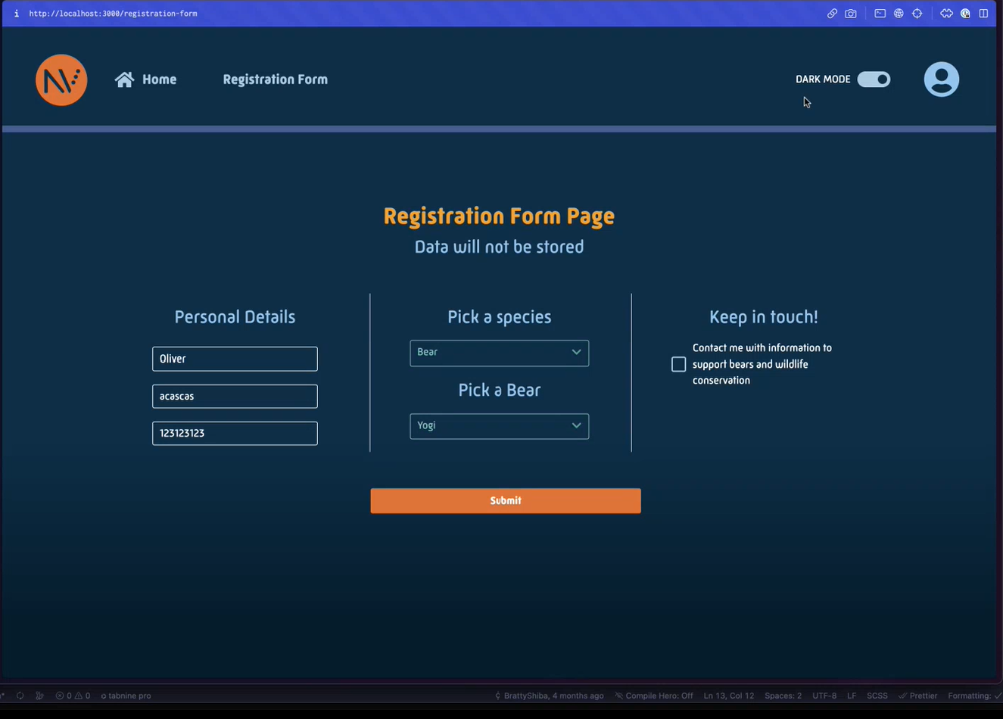Click the copy link chain icon
1003x719 pixels.
pos(832,14)
